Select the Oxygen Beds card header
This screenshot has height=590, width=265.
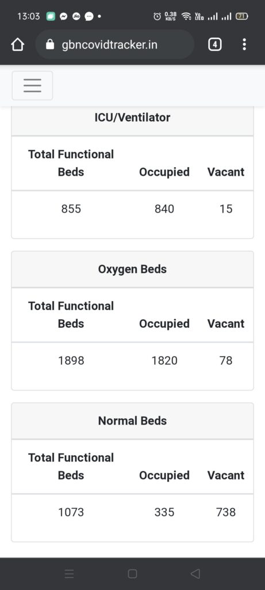[x=132, y=270]
